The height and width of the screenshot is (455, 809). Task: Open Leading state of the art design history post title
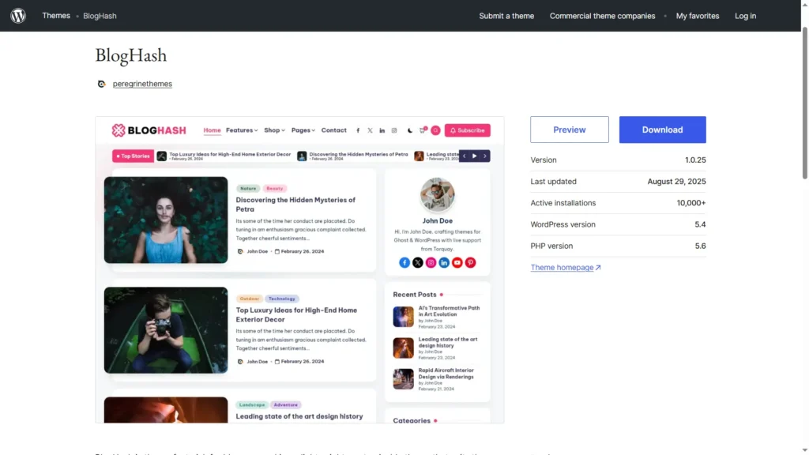(x=299, y=416)
